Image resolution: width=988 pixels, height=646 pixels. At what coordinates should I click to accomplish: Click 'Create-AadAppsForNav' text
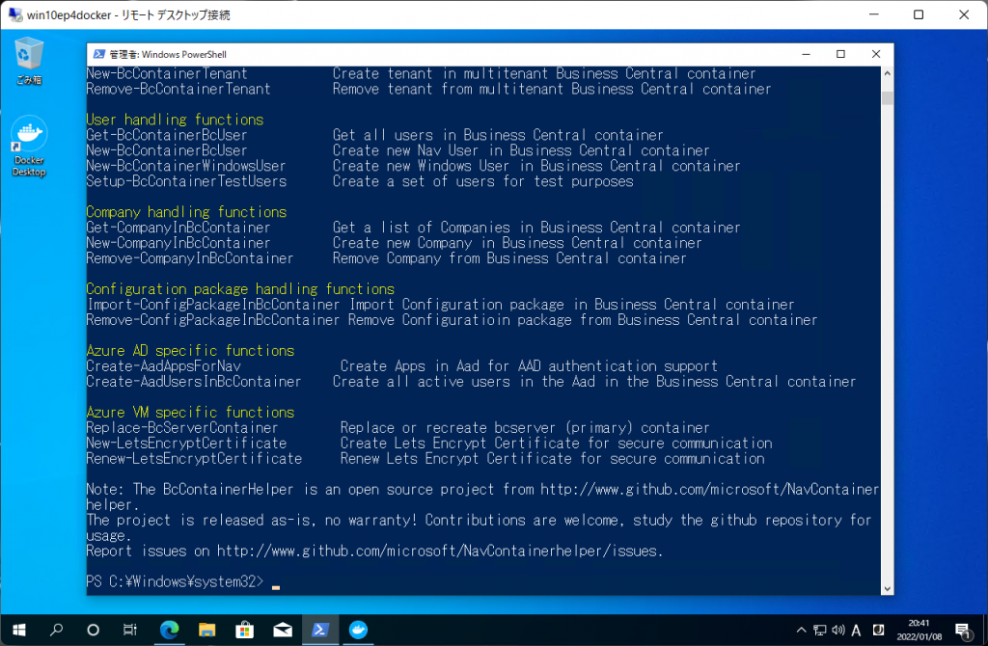(x=163, y=365)
